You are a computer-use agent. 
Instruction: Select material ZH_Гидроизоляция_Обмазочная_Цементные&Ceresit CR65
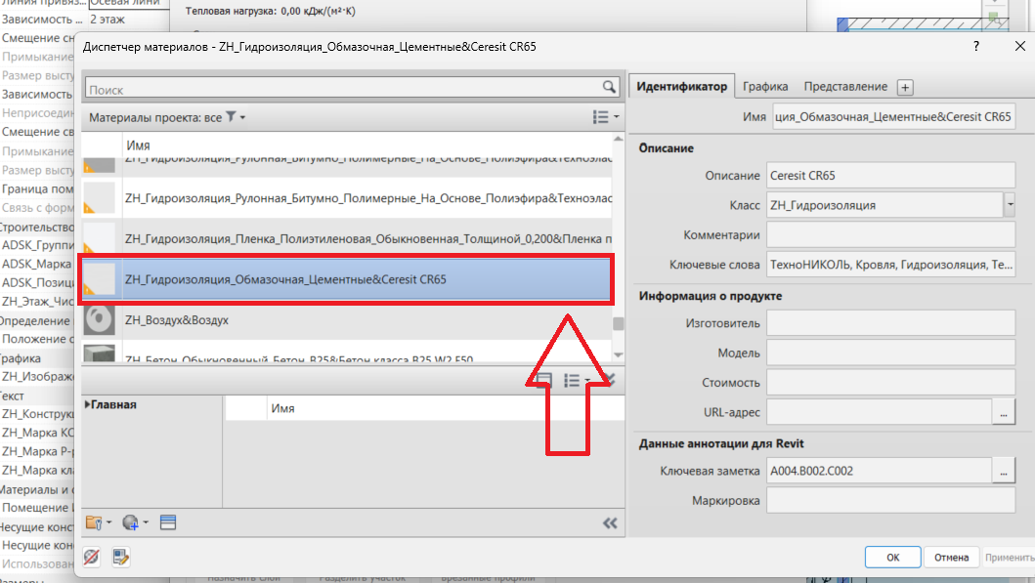347,279
